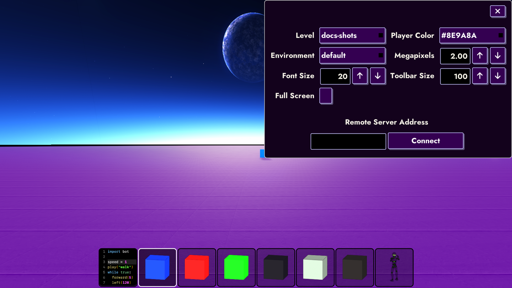The height and width of the screenshot is (288, 512).
Task: Decrease the Megapixels value
Action: pos(497,56)
